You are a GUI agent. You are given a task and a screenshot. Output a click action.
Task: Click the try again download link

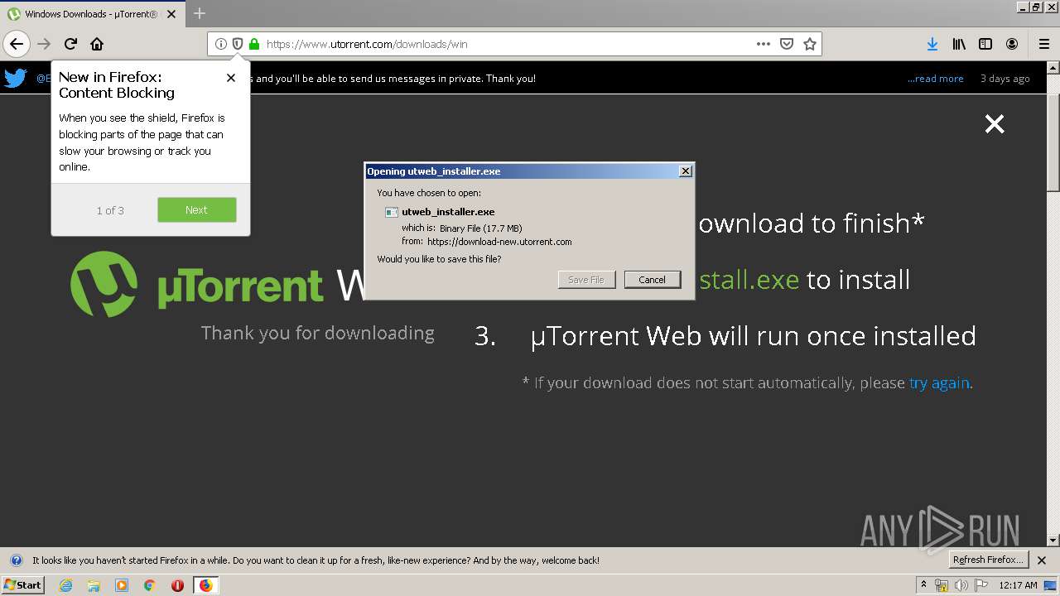[x=939, y=383]
